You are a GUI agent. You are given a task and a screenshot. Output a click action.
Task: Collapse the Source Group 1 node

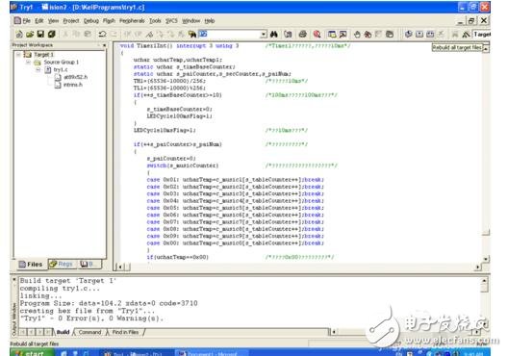(x=29, y=62)
